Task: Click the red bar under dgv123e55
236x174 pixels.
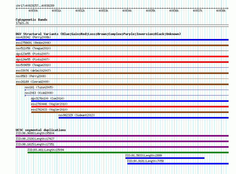Action: (122, 56)
